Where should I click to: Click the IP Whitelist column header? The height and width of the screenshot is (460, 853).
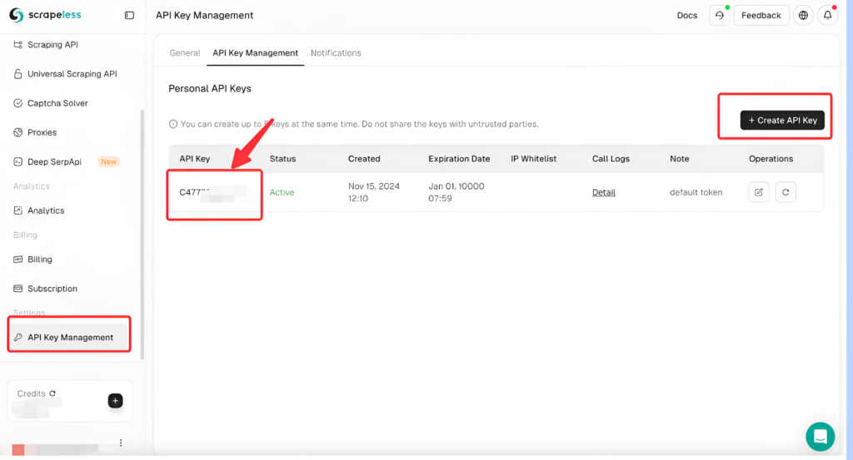[534, 159]
